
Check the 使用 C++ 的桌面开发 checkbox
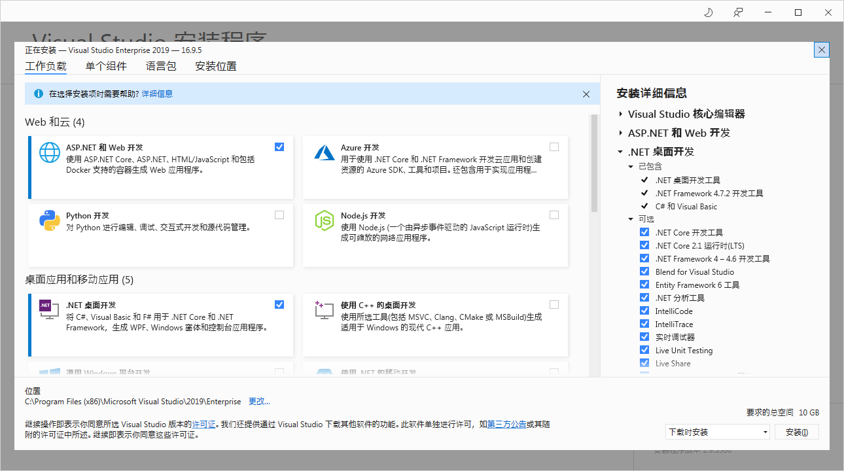pos(554,304)
